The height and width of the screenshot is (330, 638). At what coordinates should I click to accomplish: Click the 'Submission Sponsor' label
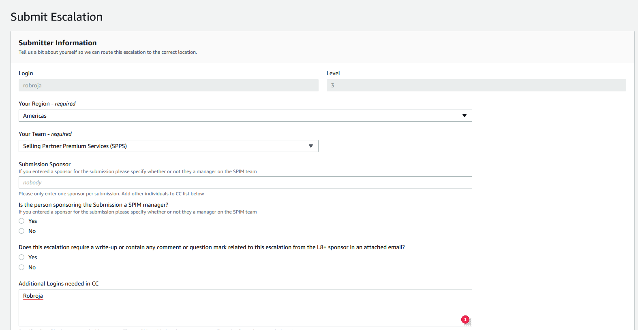[45, 164]
